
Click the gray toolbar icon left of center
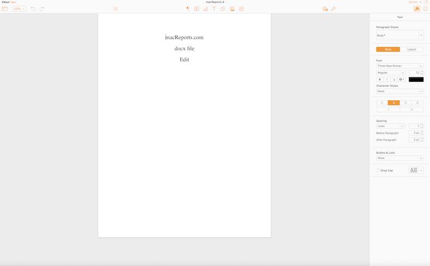115,9
